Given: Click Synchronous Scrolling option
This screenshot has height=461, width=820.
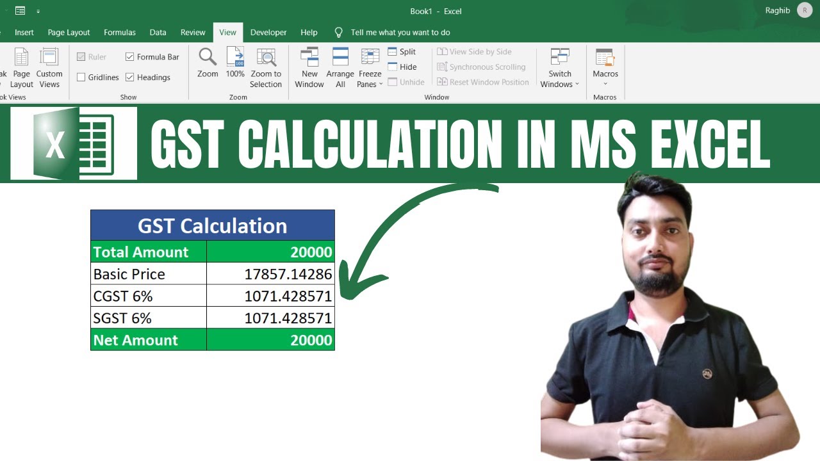Looking at the screenshot, I should coord(481,67).
